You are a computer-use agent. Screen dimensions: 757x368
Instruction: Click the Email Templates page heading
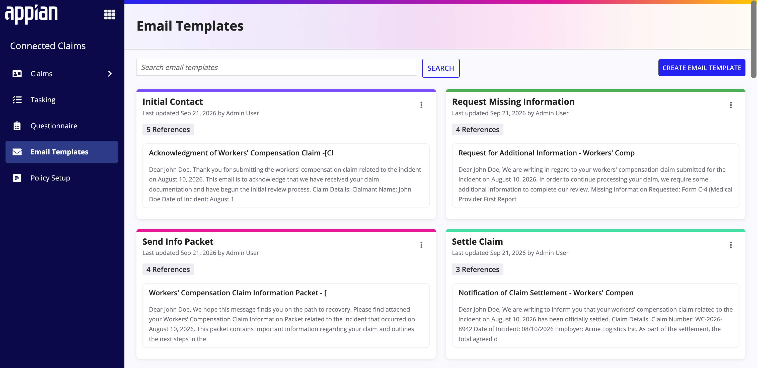[x=190, y=26]
